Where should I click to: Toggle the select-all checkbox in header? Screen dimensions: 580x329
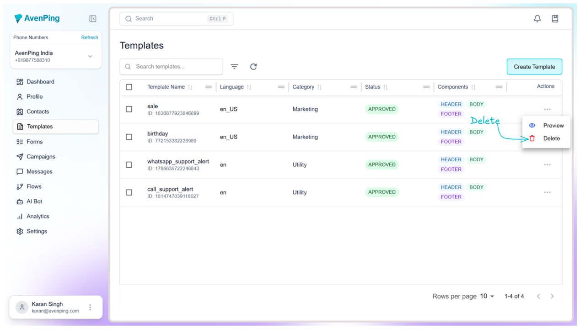129,87
